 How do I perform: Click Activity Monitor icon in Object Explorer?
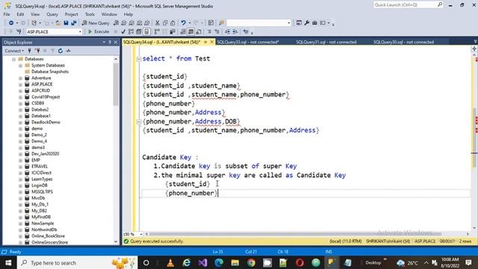tap(68, 51)
